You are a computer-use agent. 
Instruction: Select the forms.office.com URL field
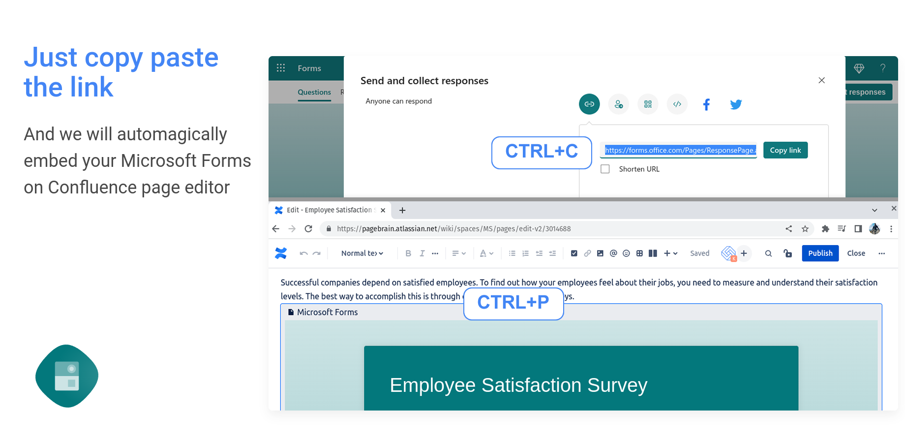[678, 150]
